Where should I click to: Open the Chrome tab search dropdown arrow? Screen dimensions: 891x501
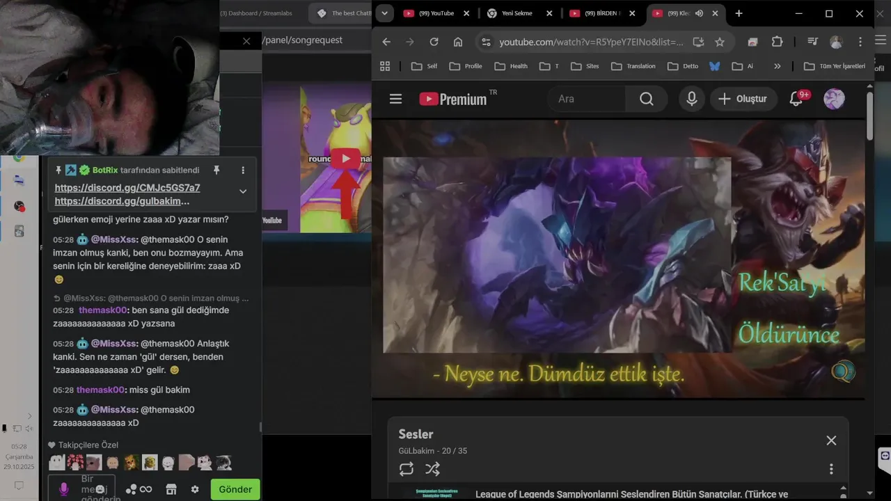click(384, 13)
